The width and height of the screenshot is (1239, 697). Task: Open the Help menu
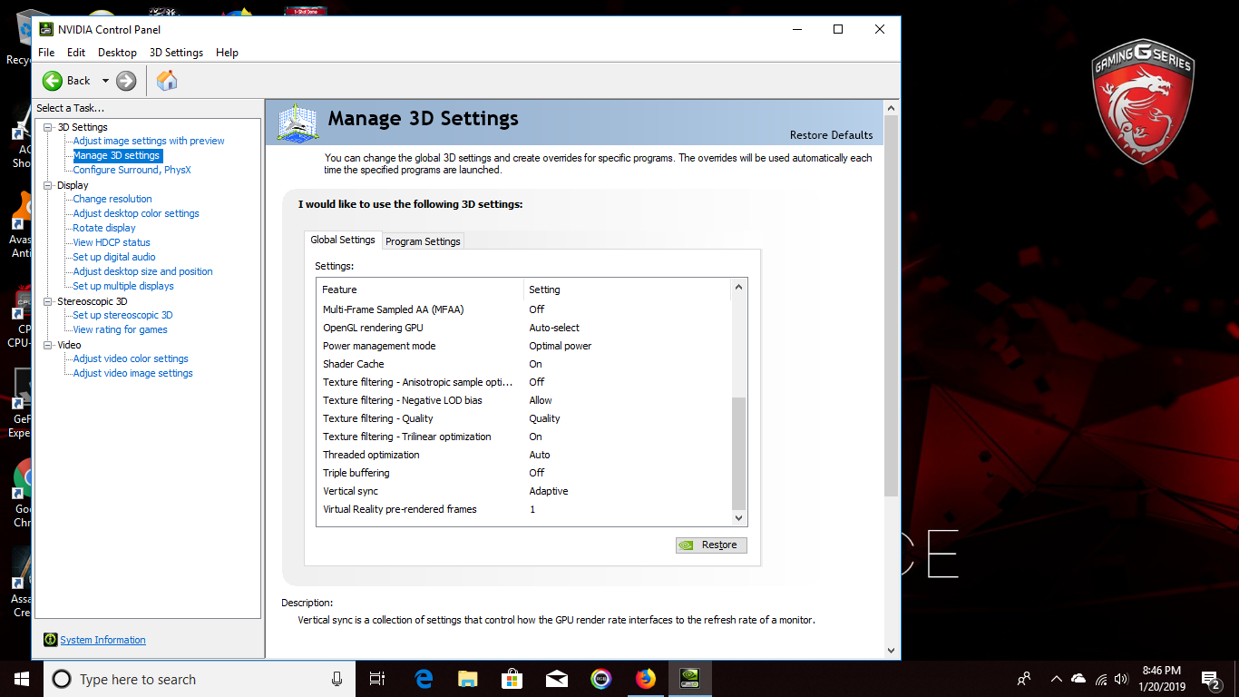227,53
